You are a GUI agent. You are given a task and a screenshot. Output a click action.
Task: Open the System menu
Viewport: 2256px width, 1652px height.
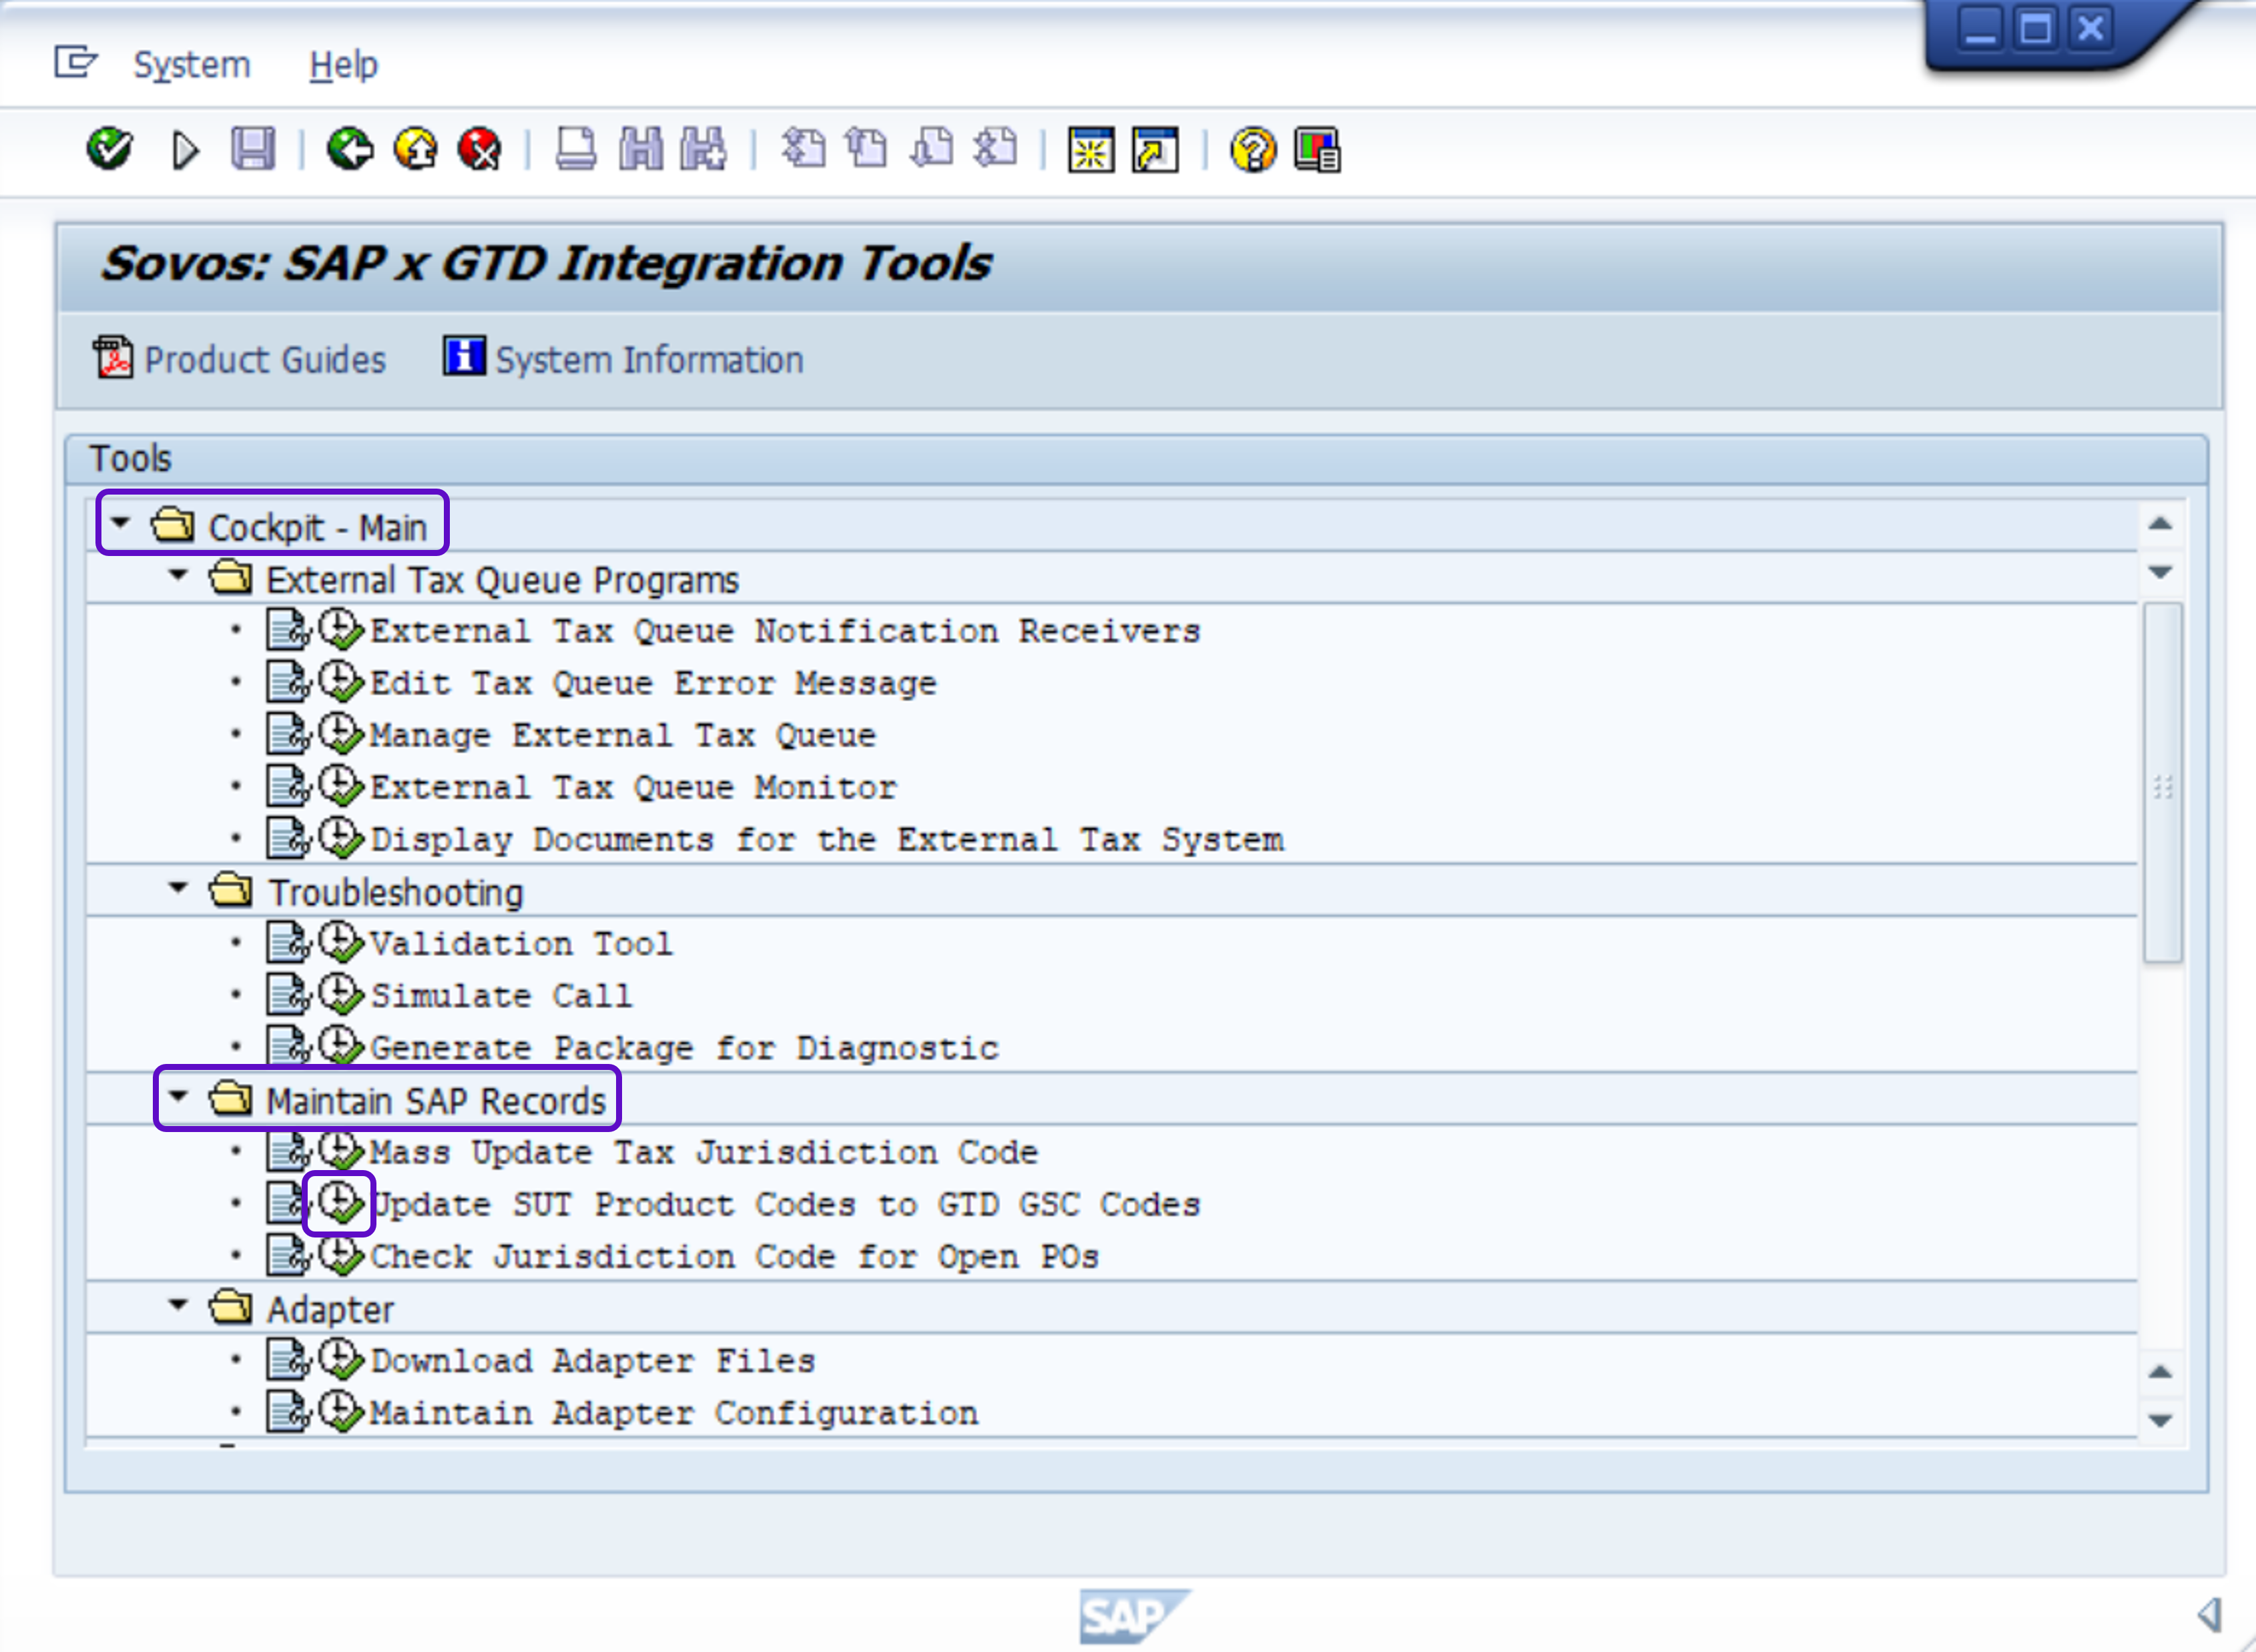pos(191,65)
